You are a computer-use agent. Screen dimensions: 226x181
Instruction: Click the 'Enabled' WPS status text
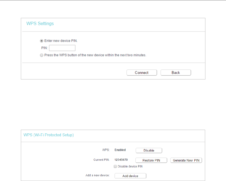tap(120, 150)
